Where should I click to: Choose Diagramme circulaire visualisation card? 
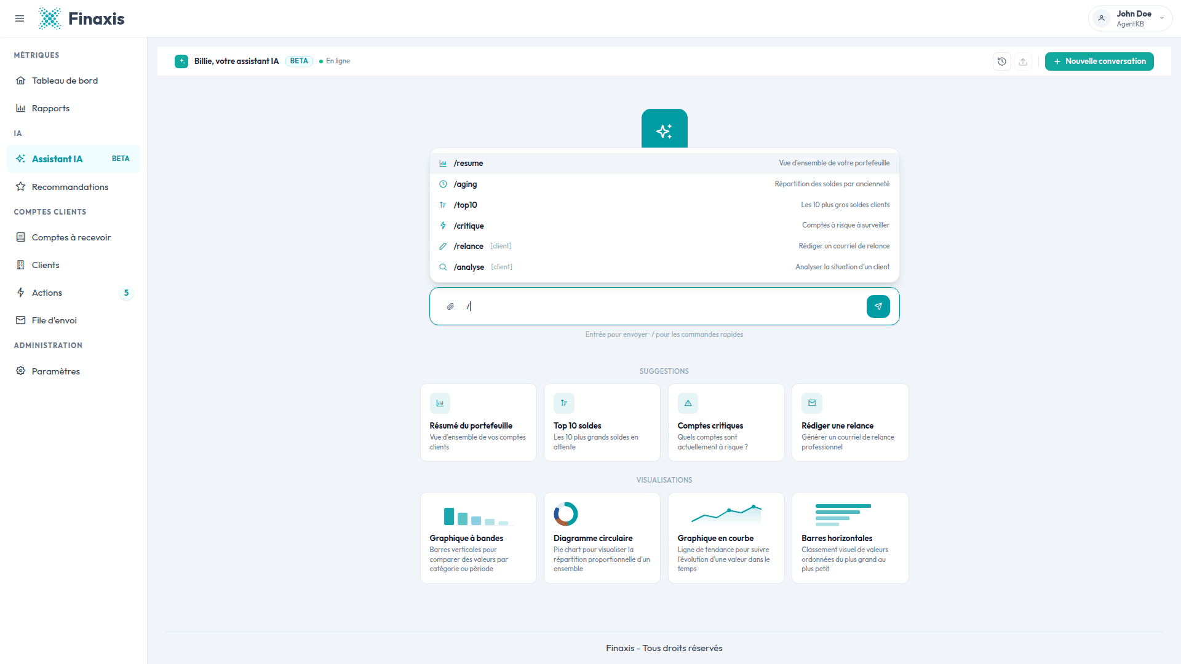point(602,538)
